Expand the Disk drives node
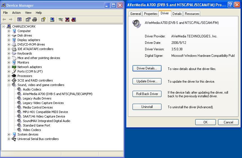Image resolution: width=242 pixels, height=158 pixels. (9, 35)
